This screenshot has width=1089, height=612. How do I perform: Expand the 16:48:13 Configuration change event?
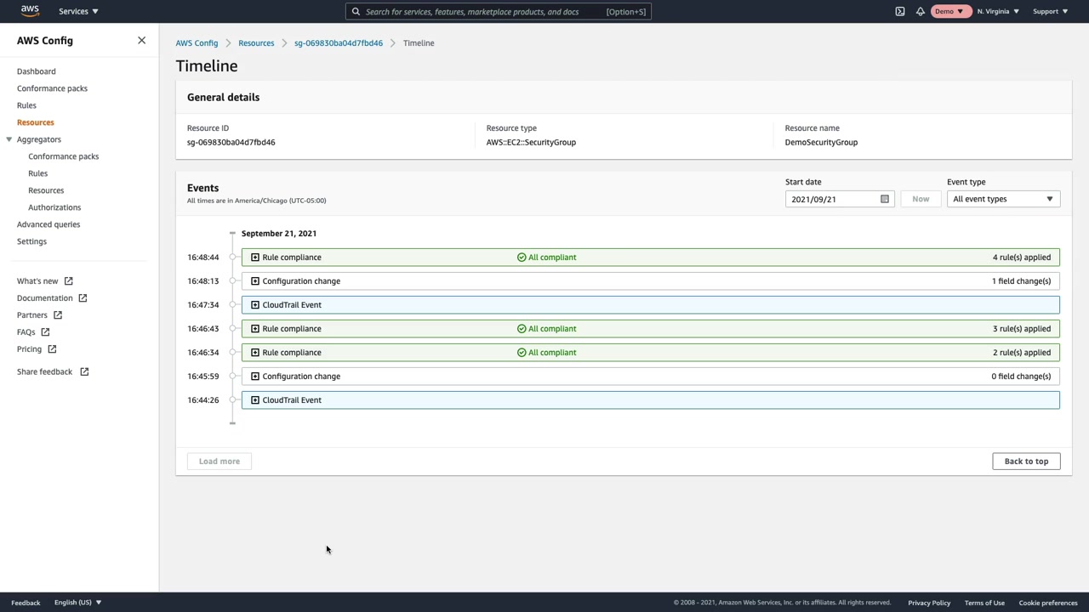(255, 280)
